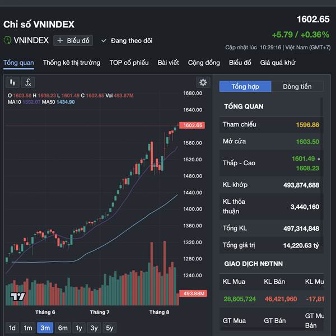Viewport: 336px width, 336px height.
Task: Click the GIAO DỊCH NĐTNN header
Action: (254, 264)
